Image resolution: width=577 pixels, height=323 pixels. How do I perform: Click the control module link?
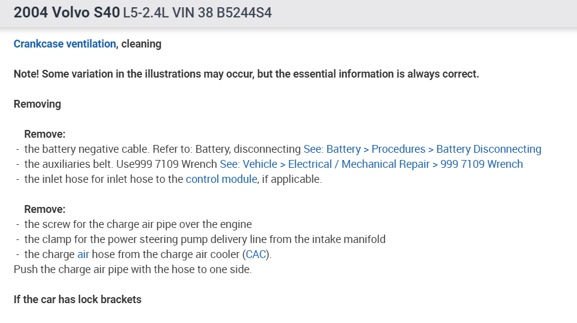pos(221,179)
